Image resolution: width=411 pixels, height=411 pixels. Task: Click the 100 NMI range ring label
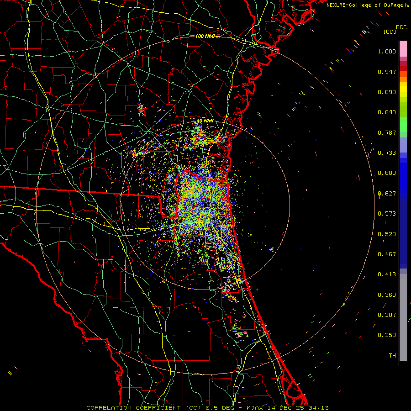(x=205, y=36)
